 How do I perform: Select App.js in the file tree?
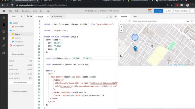[21, 34]
